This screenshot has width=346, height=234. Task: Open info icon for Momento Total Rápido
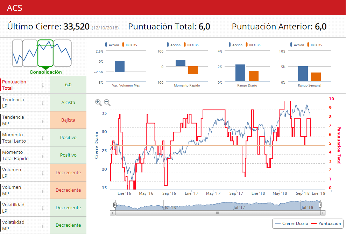pyautogui.click(x=43, y=155)
